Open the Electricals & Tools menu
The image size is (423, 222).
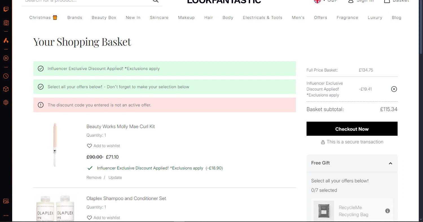point(263,17)
